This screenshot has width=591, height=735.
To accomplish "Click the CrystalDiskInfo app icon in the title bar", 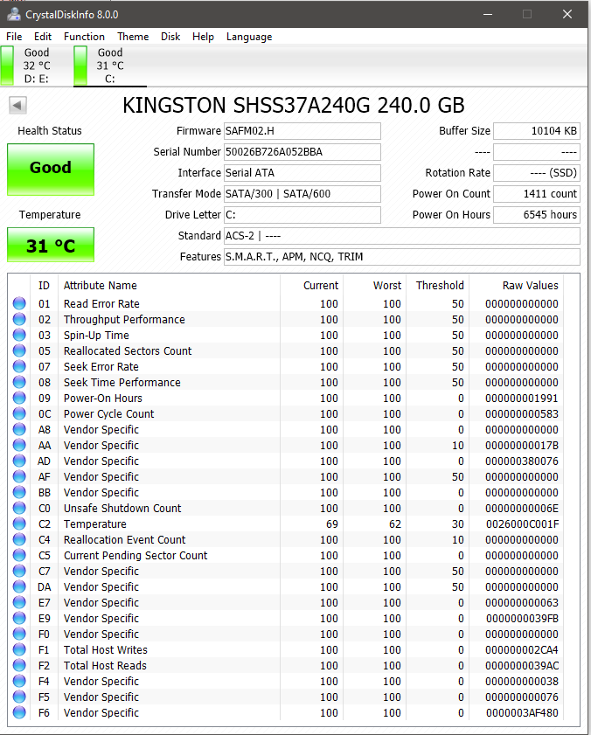I will click(14, 14).
